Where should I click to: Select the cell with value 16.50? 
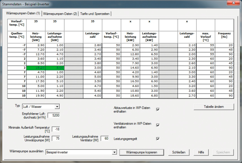pyautogui.click(x=130, y=81)
